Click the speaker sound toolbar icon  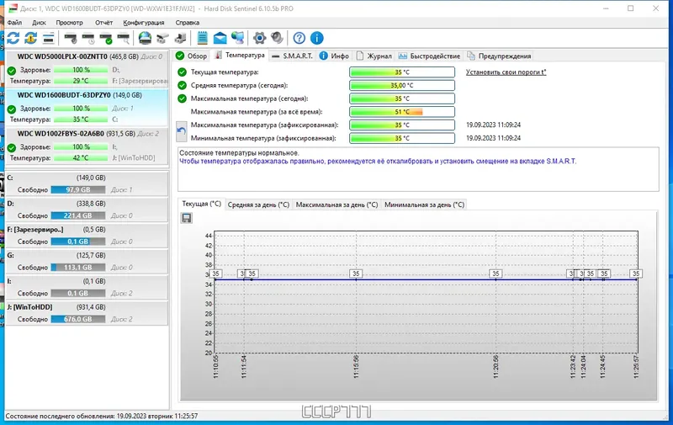278,38
